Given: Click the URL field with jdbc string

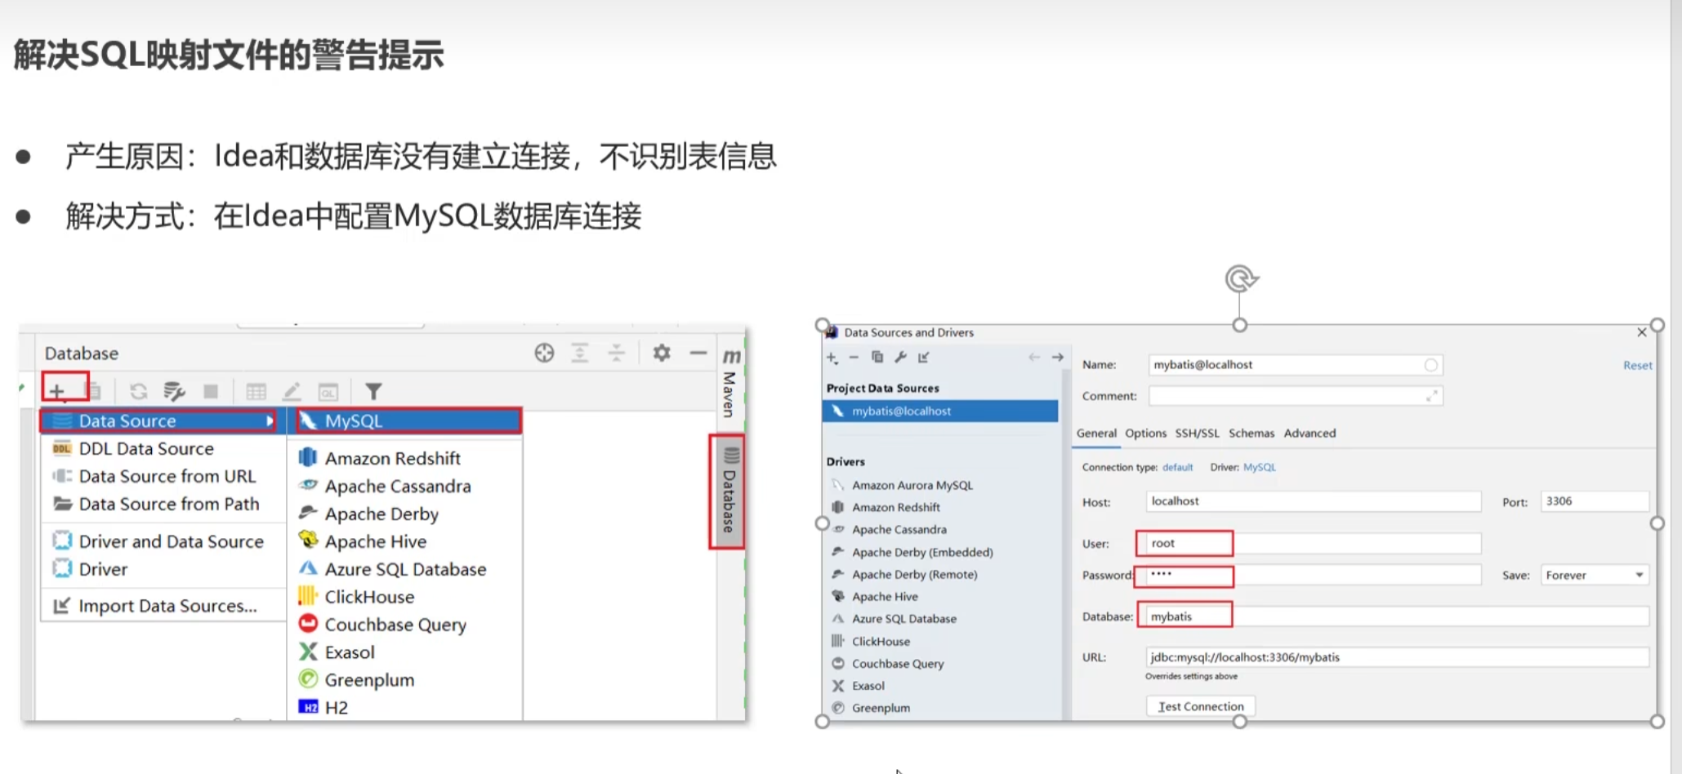Looking at the screenshot, I should (1397, 657).
